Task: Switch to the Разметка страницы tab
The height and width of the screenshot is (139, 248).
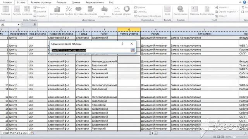Action: [x=41, y=2]
